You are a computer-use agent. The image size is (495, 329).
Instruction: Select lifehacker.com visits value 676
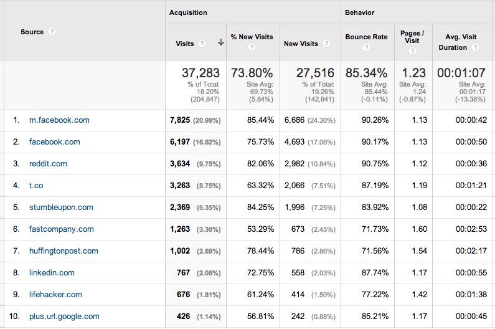(x=184, y=295)
